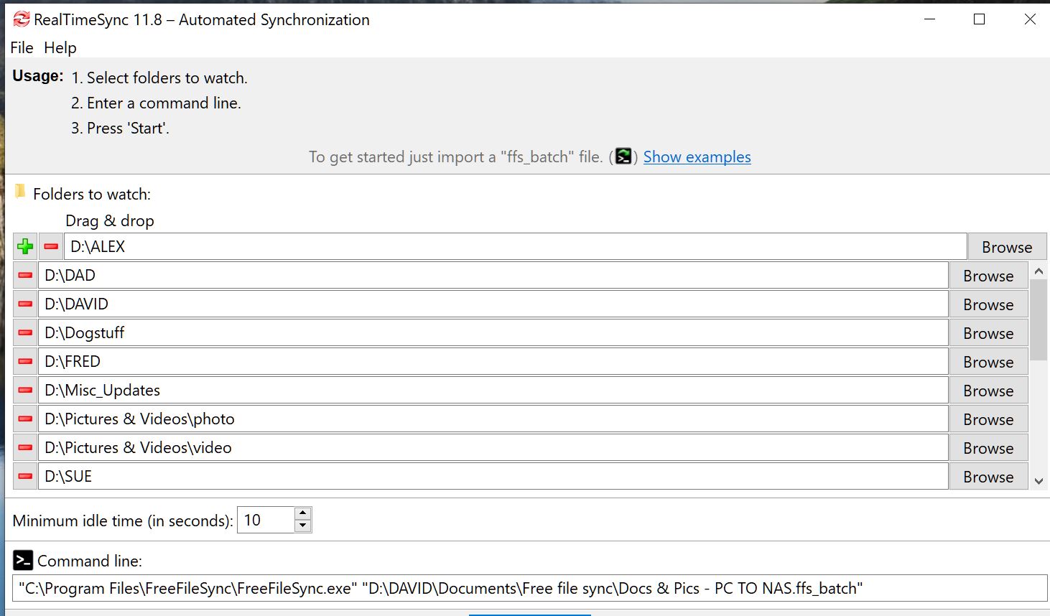This screenshot has width=1050, height=616.
Task: Click the D:\FRED folder path field
Action: pyautogui.click(x=493, y=362)
